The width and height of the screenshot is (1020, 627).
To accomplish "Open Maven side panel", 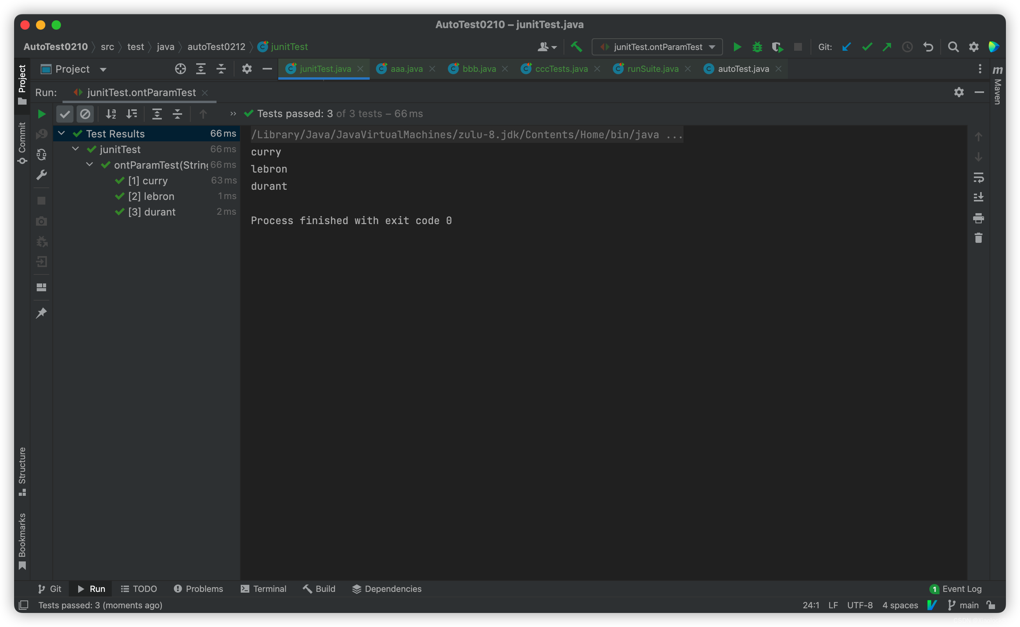I will [x=997, y=85].
